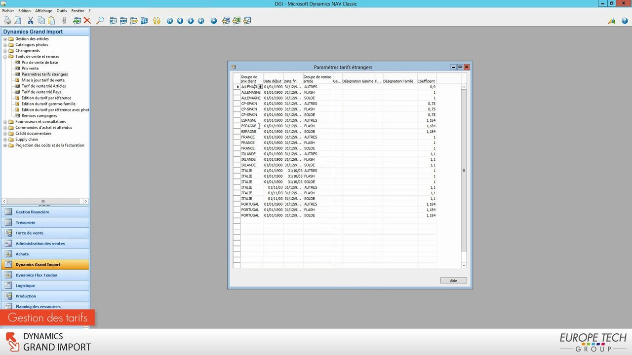
Task: Open the Dynamics Flux Tendus module
Action: tap(45, 275)
